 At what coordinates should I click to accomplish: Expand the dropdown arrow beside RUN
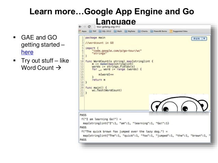pyautogui.click(x=204, y=39)
